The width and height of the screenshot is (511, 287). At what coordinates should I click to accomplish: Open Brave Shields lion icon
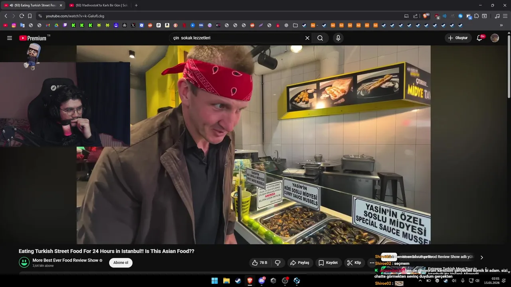426,16
